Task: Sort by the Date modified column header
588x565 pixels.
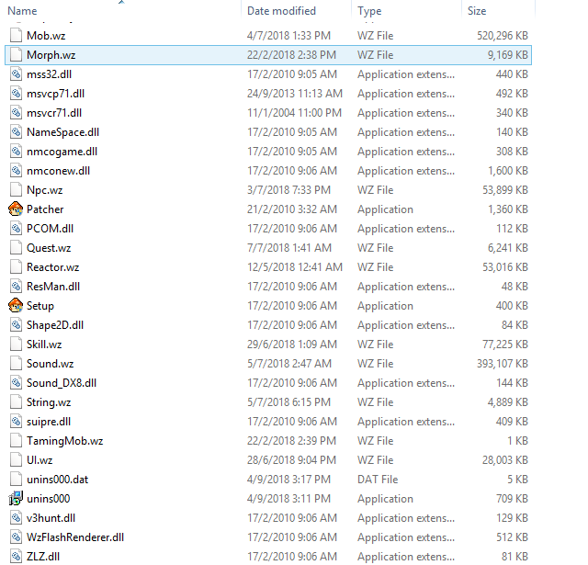Action: [x=280, y=11]
